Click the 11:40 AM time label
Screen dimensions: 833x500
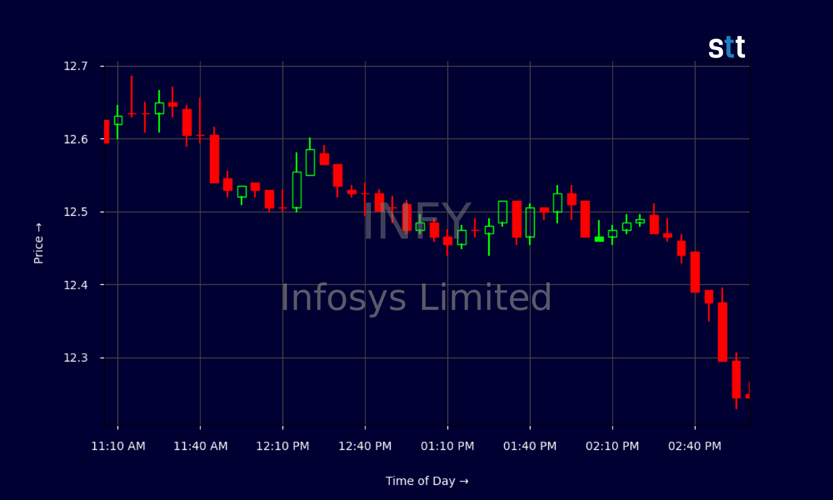click(x=201, y=446)
